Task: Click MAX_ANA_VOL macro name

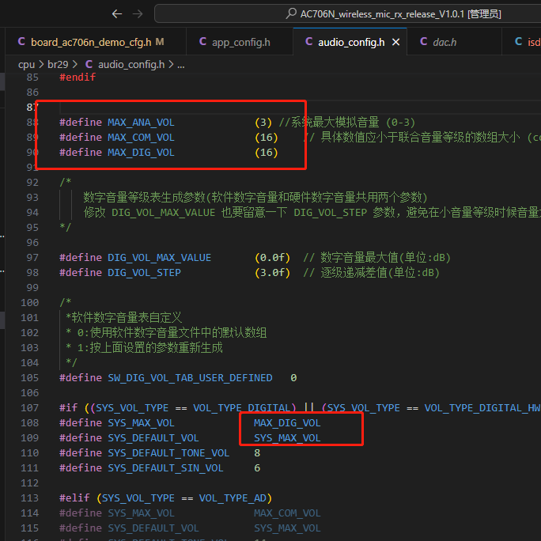Action: 141,123
